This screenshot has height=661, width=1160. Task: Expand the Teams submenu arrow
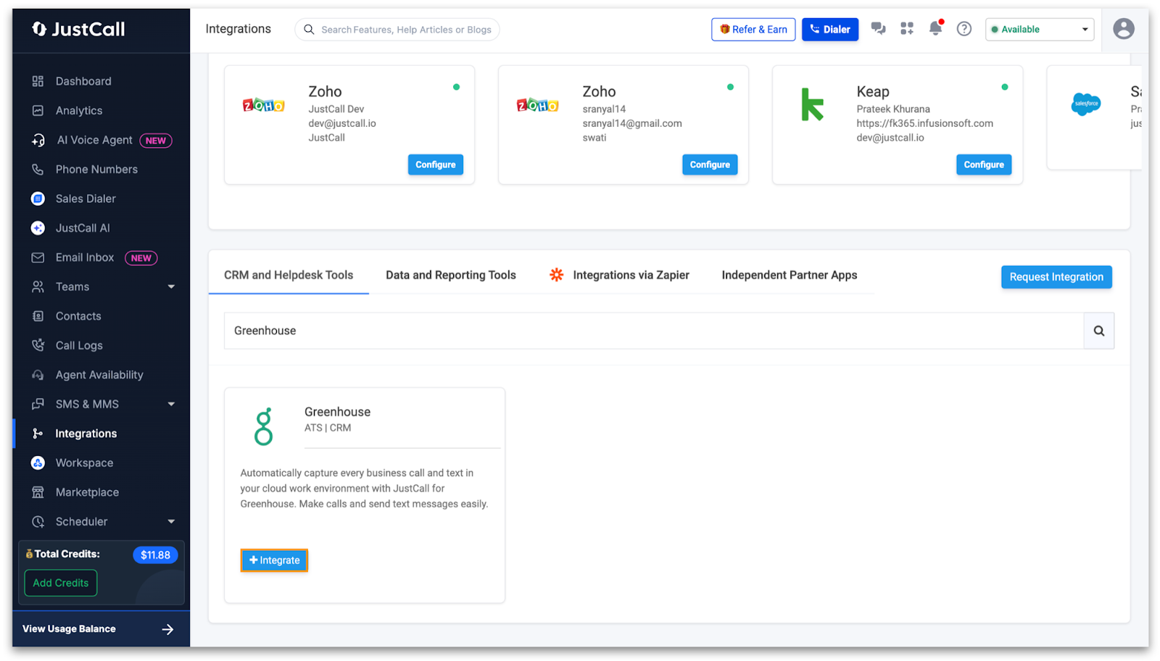point(171,287)
